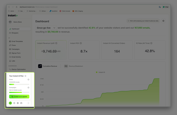Collapse the sidebar with the chevron button
The height and width of the screenshot is (115, 177).
click(29, 103)
